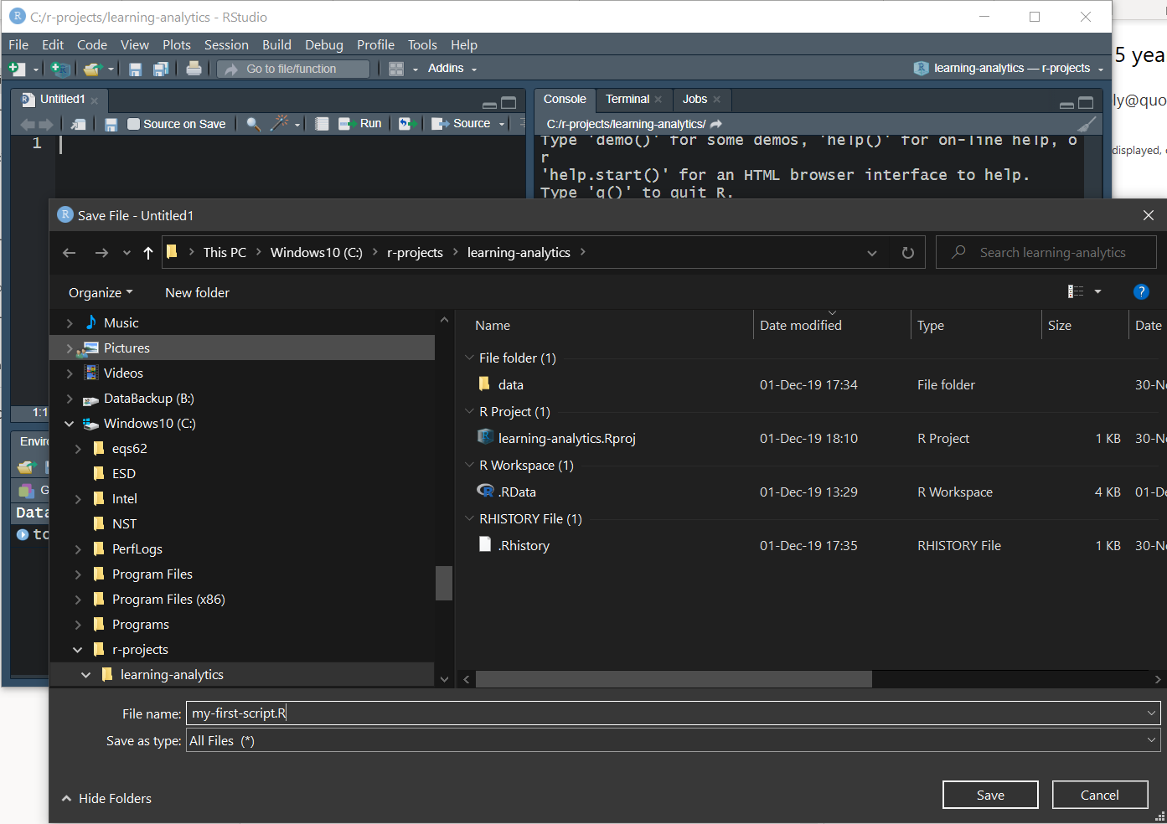
Task: Collapse the r-projects tree node
Action: [x=78, y=650]
